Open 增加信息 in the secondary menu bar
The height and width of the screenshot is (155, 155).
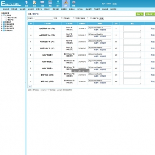click(x=6, y=9)
